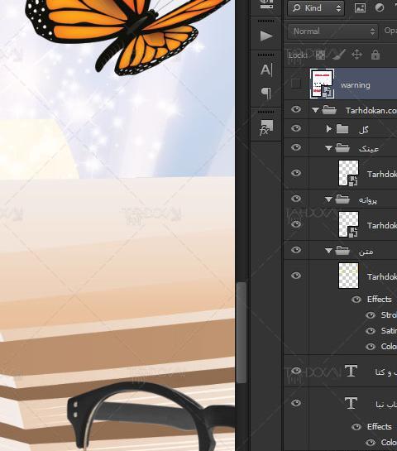Click the عینک open folder icon
Viewport: 397px width, 451px height.
pos(342,148)
